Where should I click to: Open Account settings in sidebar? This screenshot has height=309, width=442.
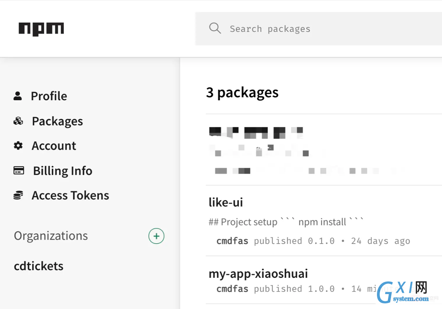[x=54, y=146]
